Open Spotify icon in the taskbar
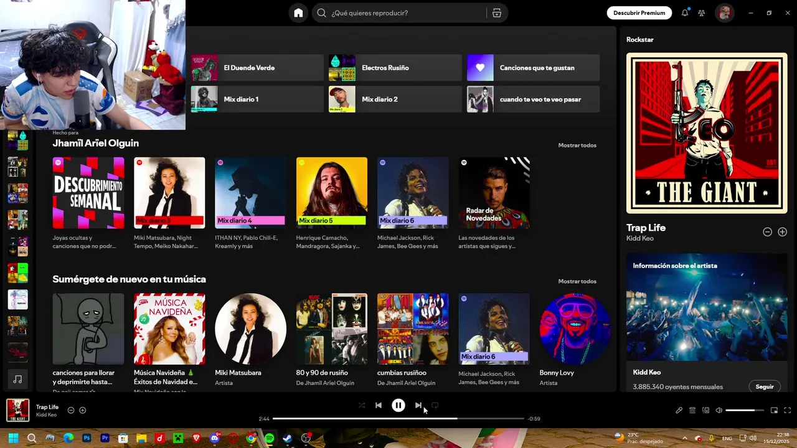 [x=269, y=438]
